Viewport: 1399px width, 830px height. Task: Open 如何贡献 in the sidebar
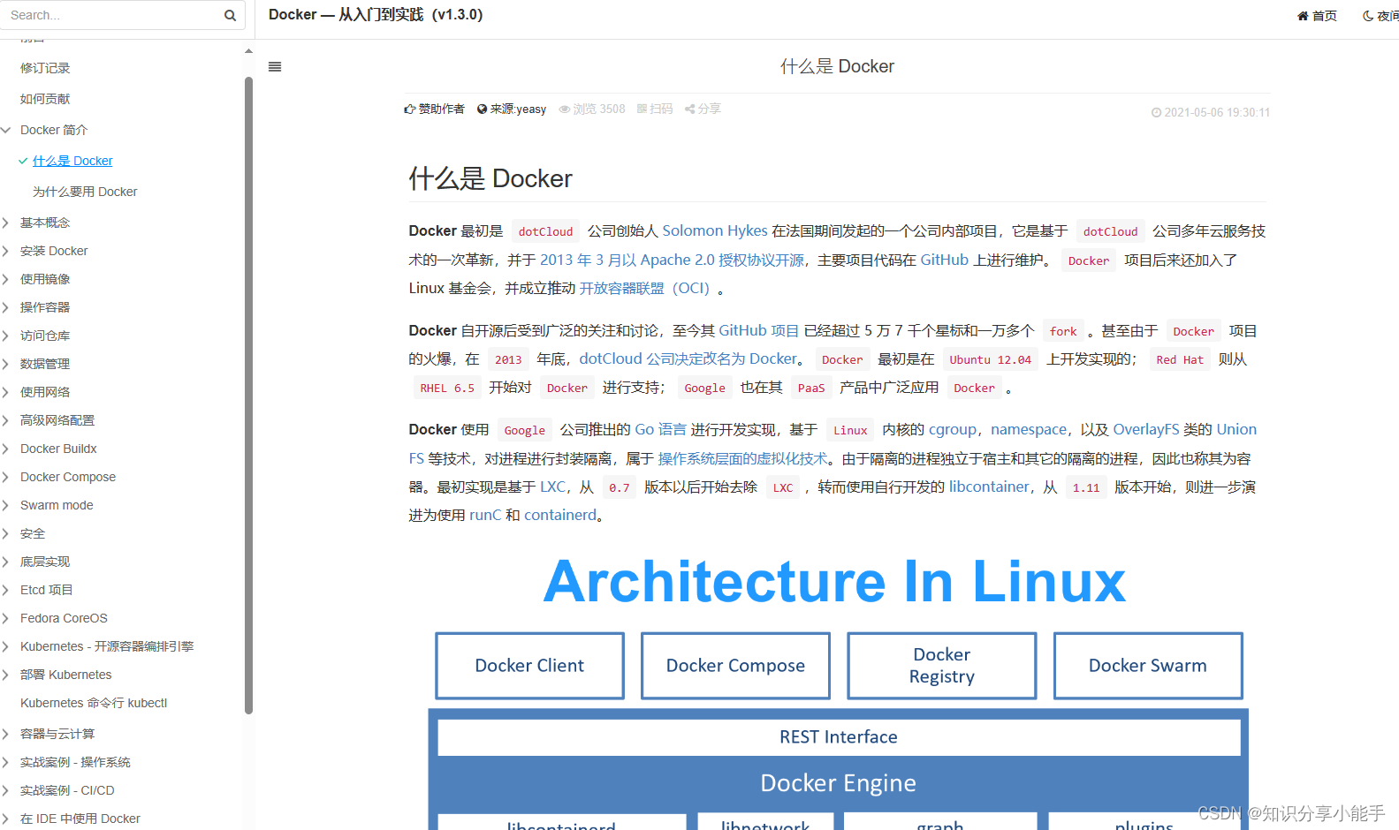coord(45,99)
